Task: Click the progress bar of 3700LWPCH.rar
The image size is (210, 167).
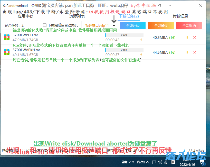Action: coord(124,35)
